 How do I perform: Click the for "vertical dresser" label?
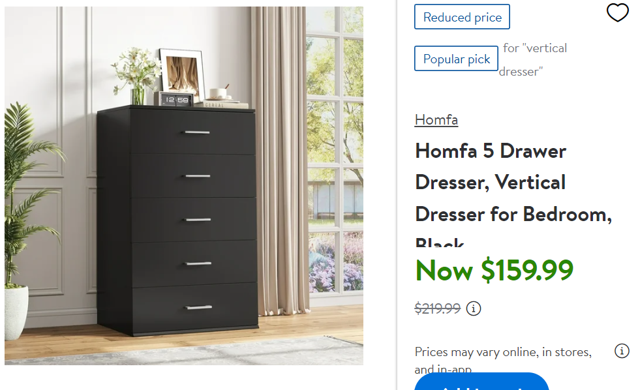point(533,60)
